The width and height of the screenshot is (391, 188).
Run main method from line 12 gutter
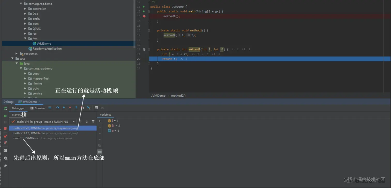coord(144,11)
